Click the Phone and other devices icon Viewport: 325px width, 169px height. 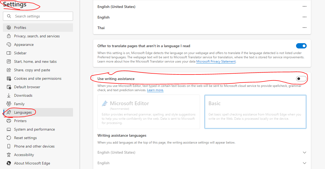click(9, 146)
